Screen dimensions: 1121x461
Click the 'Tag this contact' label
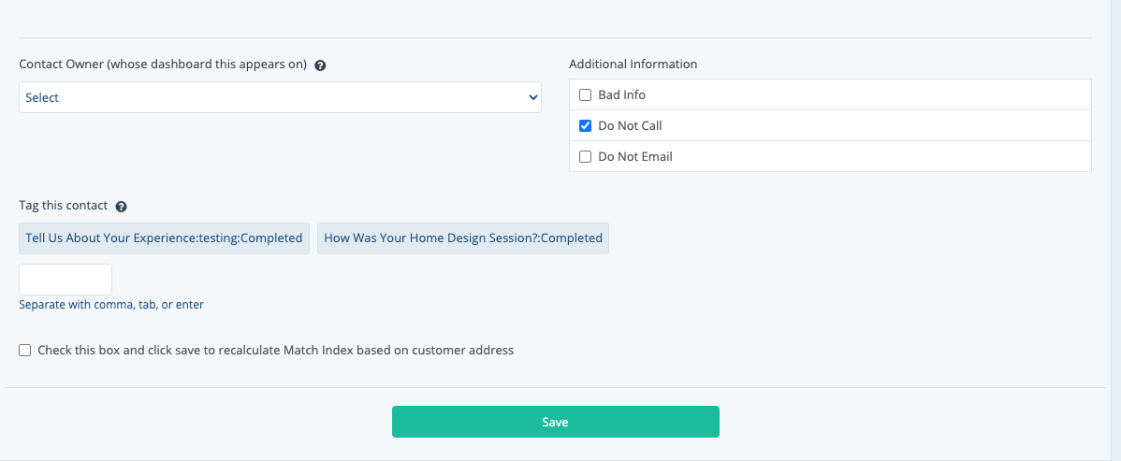pyautogui.click(x=63, y=206)
